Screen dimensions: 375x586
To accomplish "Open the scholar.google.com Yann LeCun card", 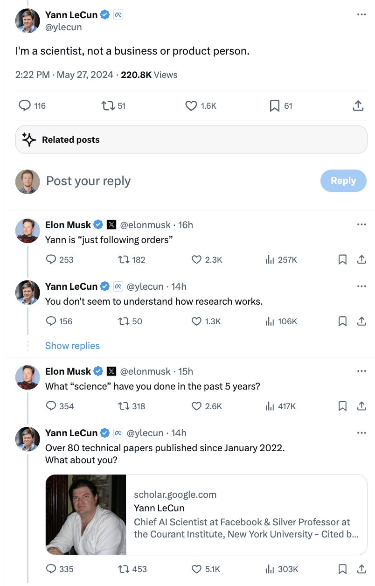I will [x=206, y=515].
